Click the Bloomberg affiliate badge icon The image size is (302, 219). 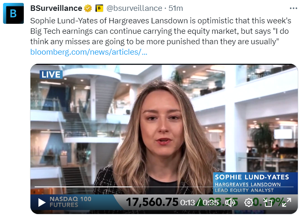(x=99, y=8)
